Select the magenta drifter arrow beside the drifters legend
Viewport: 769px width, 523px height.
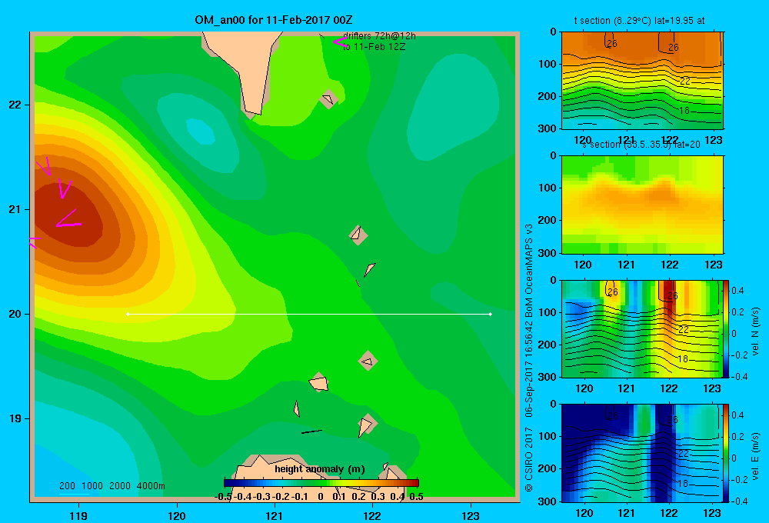pos(340,42)
